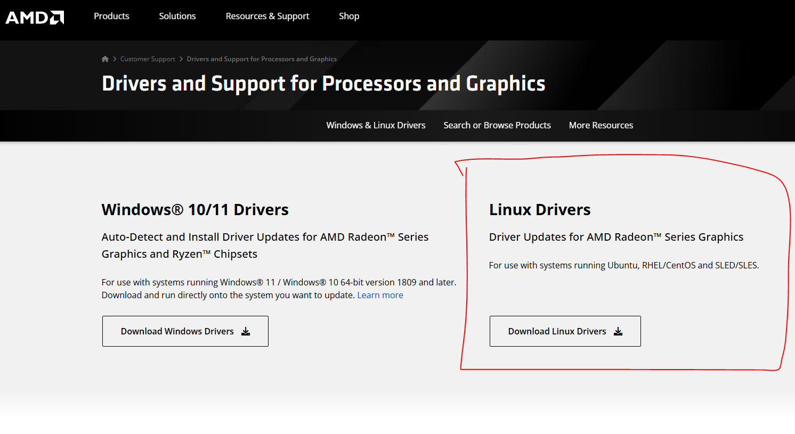Expand the Resources & Support menu
795x434 pixels.
[267, 16]
